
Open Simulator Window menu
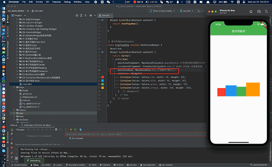77,2
